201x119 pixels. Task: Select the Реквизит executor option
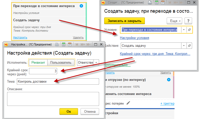click(x=38, y=63)
